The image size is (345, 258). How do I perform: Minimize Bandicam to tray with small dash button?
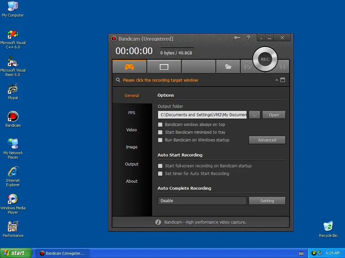click(261, 38)
